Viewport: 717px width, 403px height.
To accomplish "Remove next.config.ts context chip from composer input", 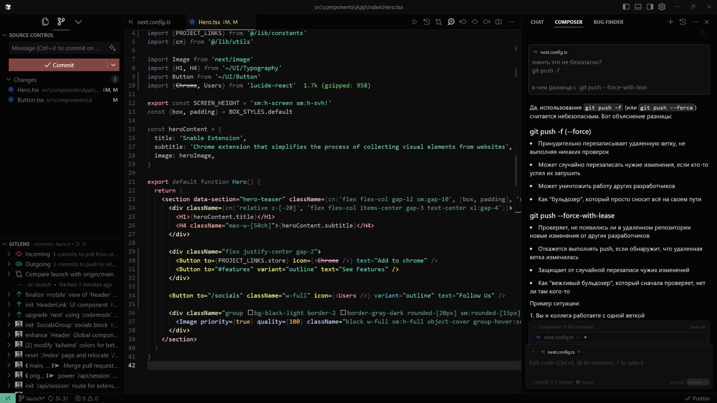I will 579,352.
